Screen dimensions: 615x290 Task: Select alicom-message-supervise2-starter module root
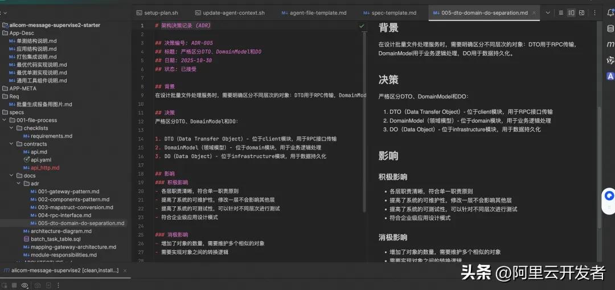(x=51, y=25)
